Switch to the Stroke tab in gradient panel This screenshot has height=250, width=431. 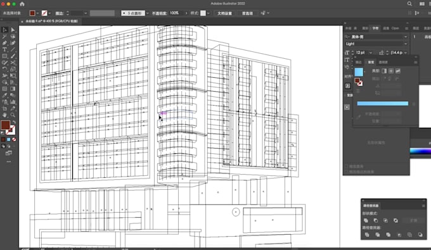tap(359, 62)
